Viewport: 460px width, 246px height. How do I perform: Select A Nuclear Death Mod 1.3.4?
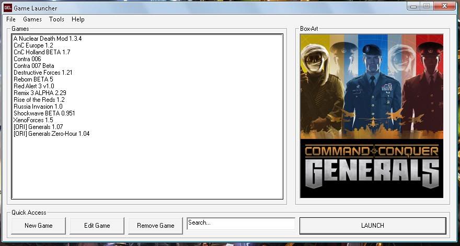tap(48, 39)
